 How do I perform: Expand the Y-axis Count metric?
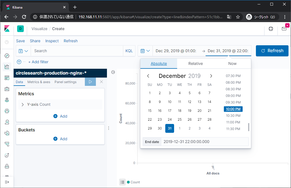23,104
